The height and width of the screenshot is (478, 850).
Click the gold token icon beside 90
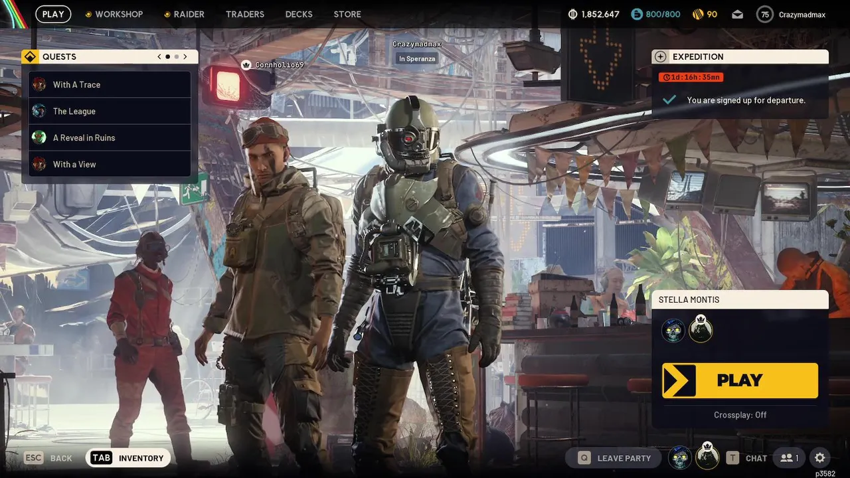[x=698, y=14]
